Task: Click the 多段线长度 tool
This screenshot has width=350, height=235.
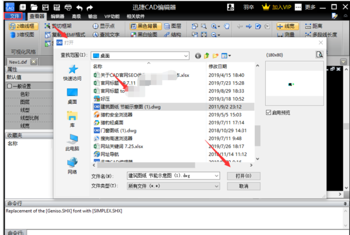Action: [x=321, y=34]
